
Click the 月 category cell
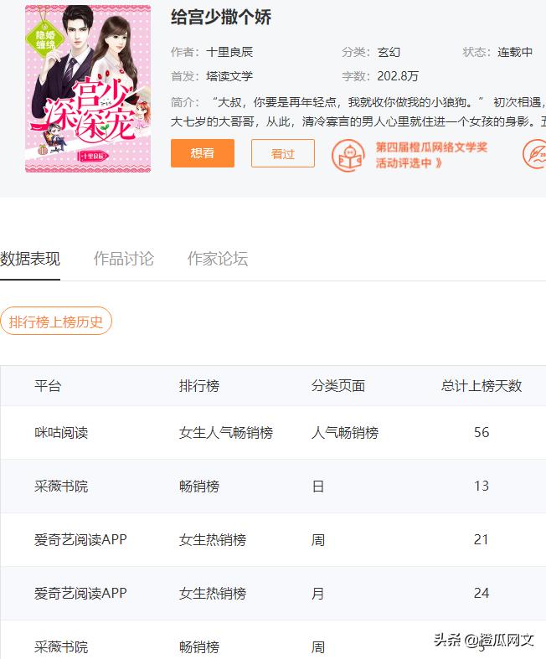tap(318, 594)
